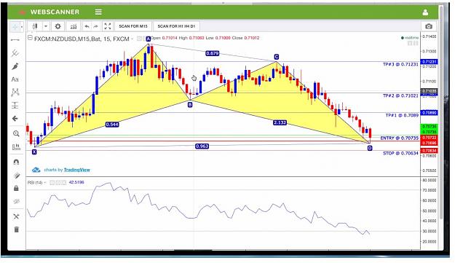Click blue 0.71231 price axis tag

tap(429, 62)
